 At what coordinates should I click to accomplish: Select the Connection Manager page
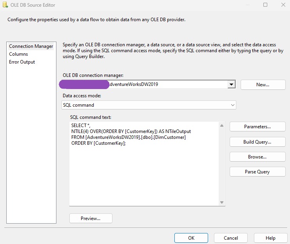pos(31,46)
